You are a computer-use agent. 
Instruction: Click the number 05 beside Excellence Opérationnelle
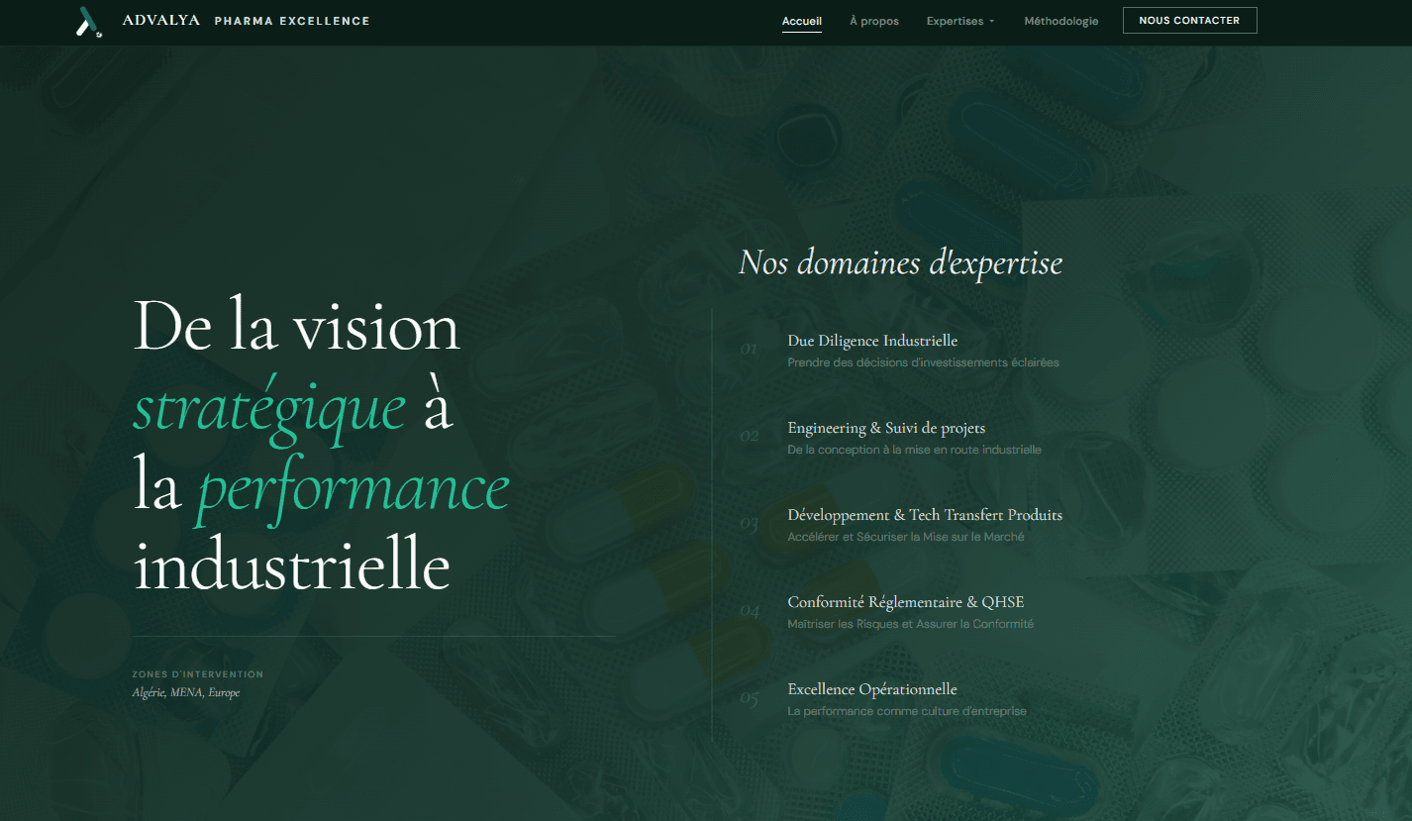pos(749,698)
